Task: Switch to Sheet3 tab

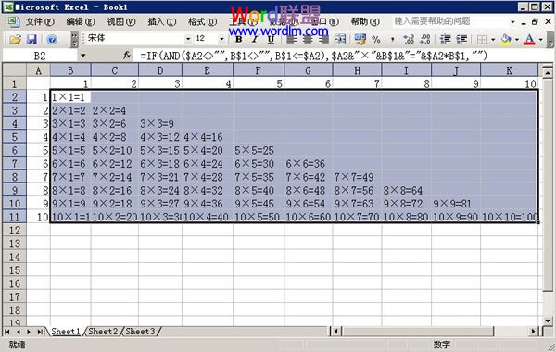Action: pyautogui.click(x=141, y=332)
